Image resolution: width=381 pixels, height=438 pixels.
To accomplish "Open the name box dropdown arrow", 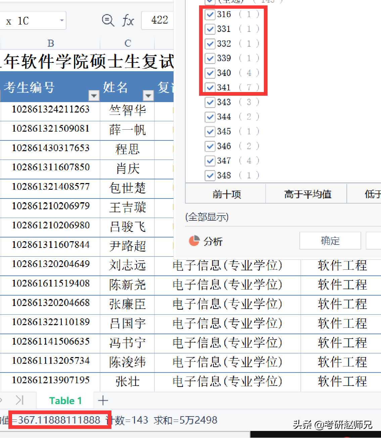I will click(x=62, y=20).
